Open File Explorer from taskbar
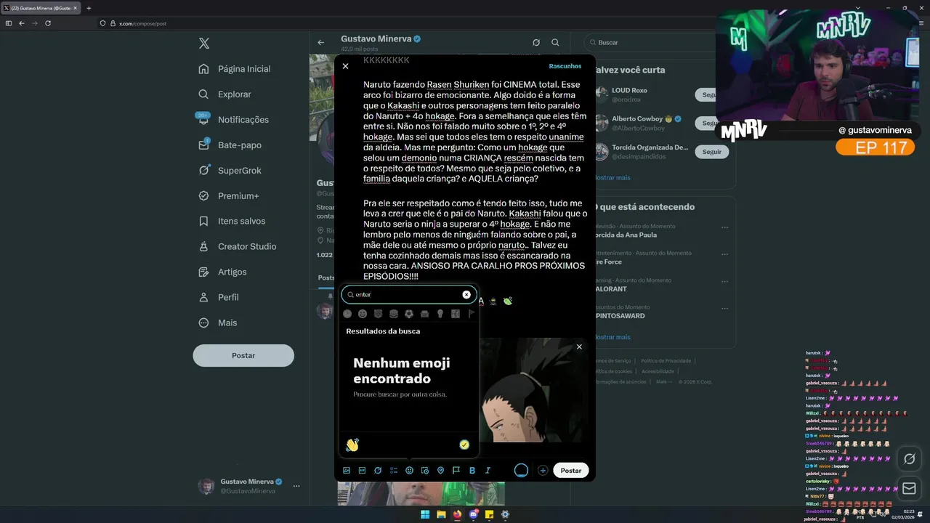 pos(441,514)
